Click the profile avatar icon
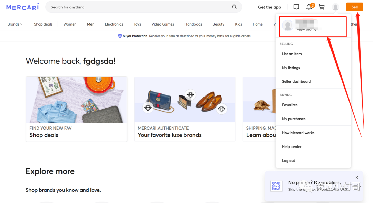 [335, 7]
